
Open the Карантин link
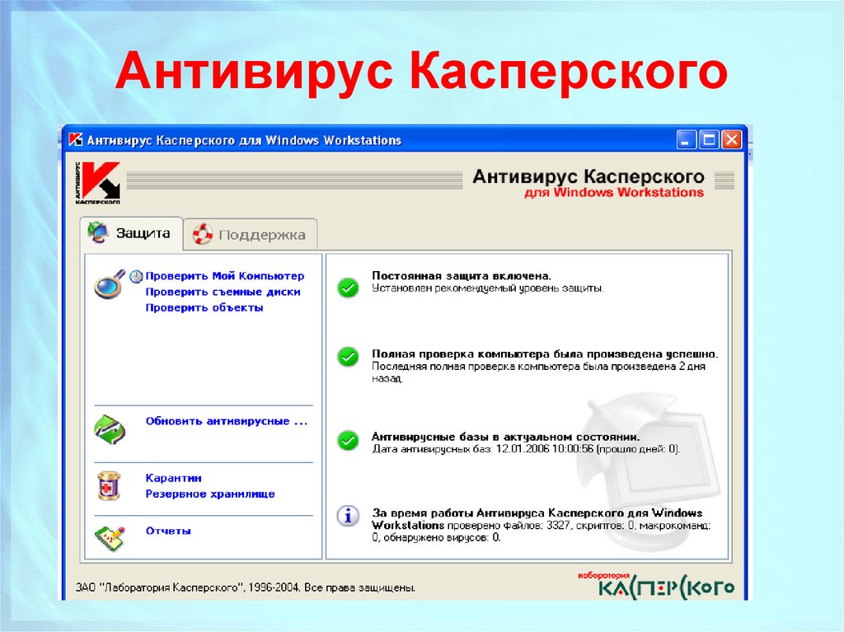pos(174,478)
